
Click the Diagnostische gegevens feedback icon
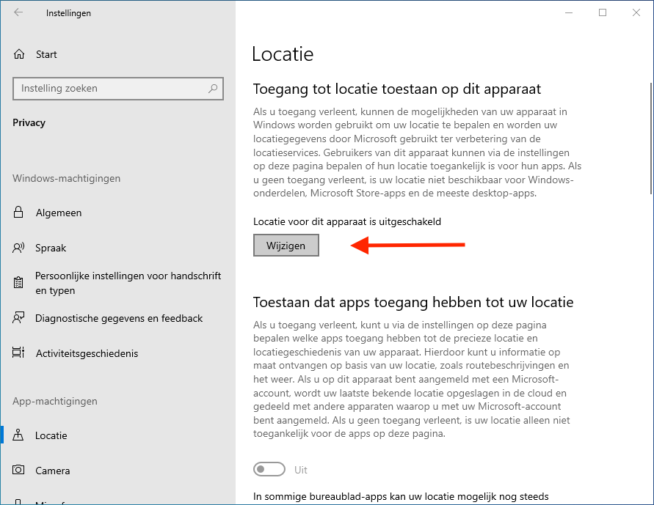(x=19, y=318)
